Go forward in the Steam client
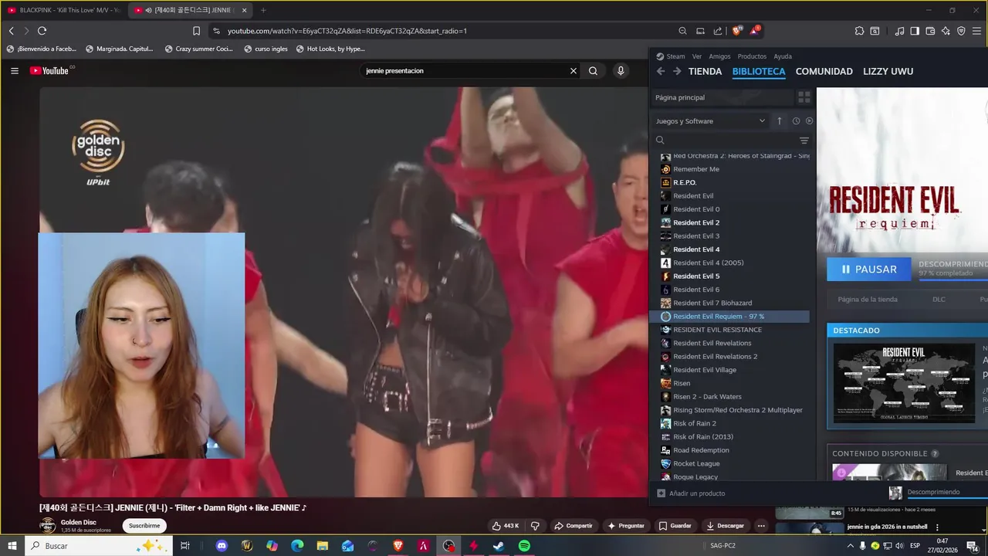This screenshot has height=556, width=988. [677, 71]
